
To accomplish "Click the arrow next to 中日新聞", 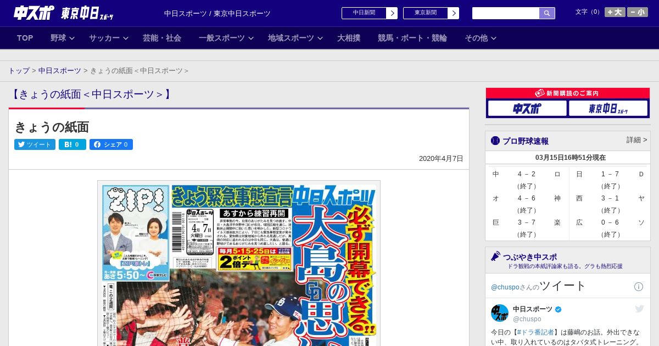I will 392,13.
